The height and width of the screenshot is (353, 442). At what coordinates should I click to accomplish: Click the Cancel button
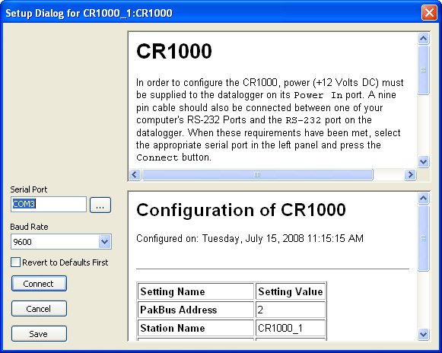tap(40, 308)
